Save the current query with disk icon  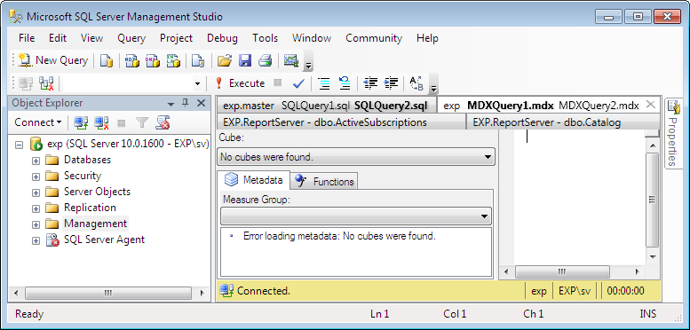coord(245,60)
